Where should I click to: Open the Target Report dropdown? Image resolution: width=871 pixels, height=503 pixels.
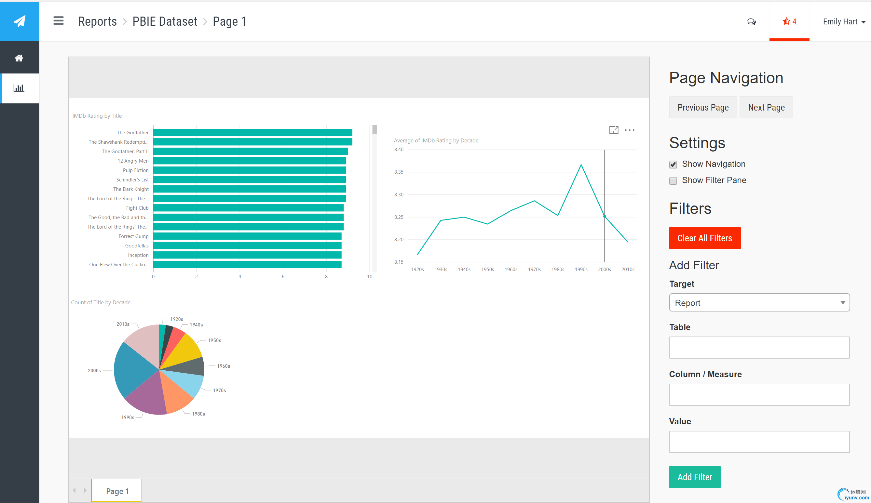coord(759,303)
